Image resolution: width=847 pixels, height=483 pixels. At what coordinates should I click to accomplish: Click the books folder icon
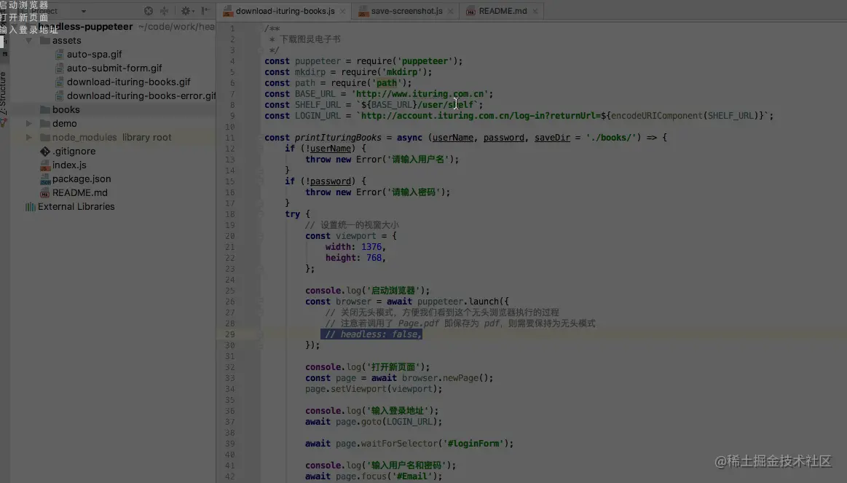(45, 110)
